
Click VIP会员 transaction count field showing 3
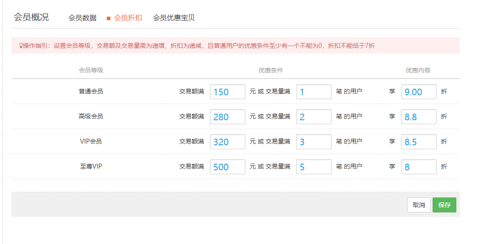coord(313,142)
